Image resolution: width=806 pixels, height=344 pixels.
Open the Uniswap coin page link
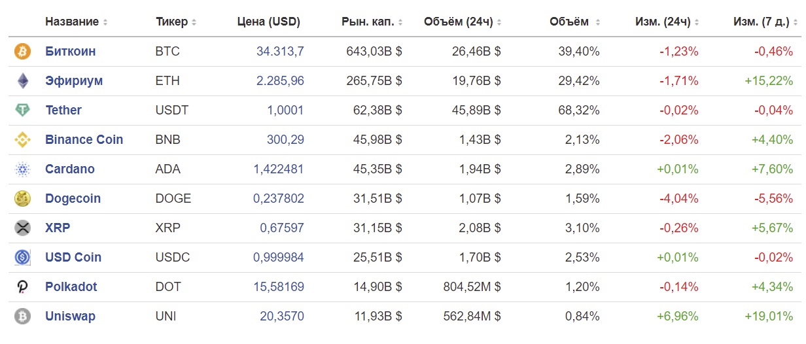(x=70, y=317)
